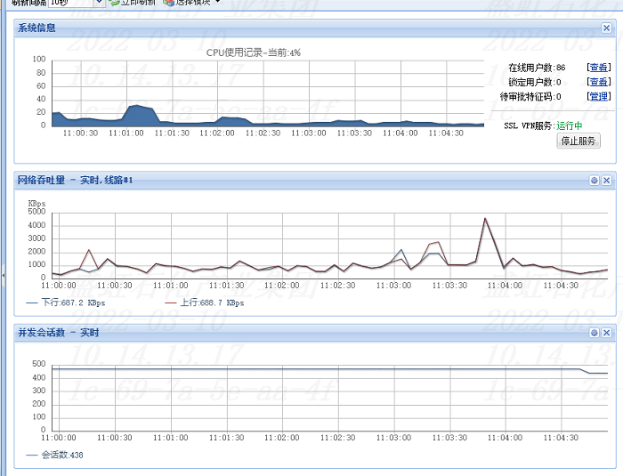623x476 pixels.
Task: Click 管理 link for 待审批特征码
Action: point(598,96)
